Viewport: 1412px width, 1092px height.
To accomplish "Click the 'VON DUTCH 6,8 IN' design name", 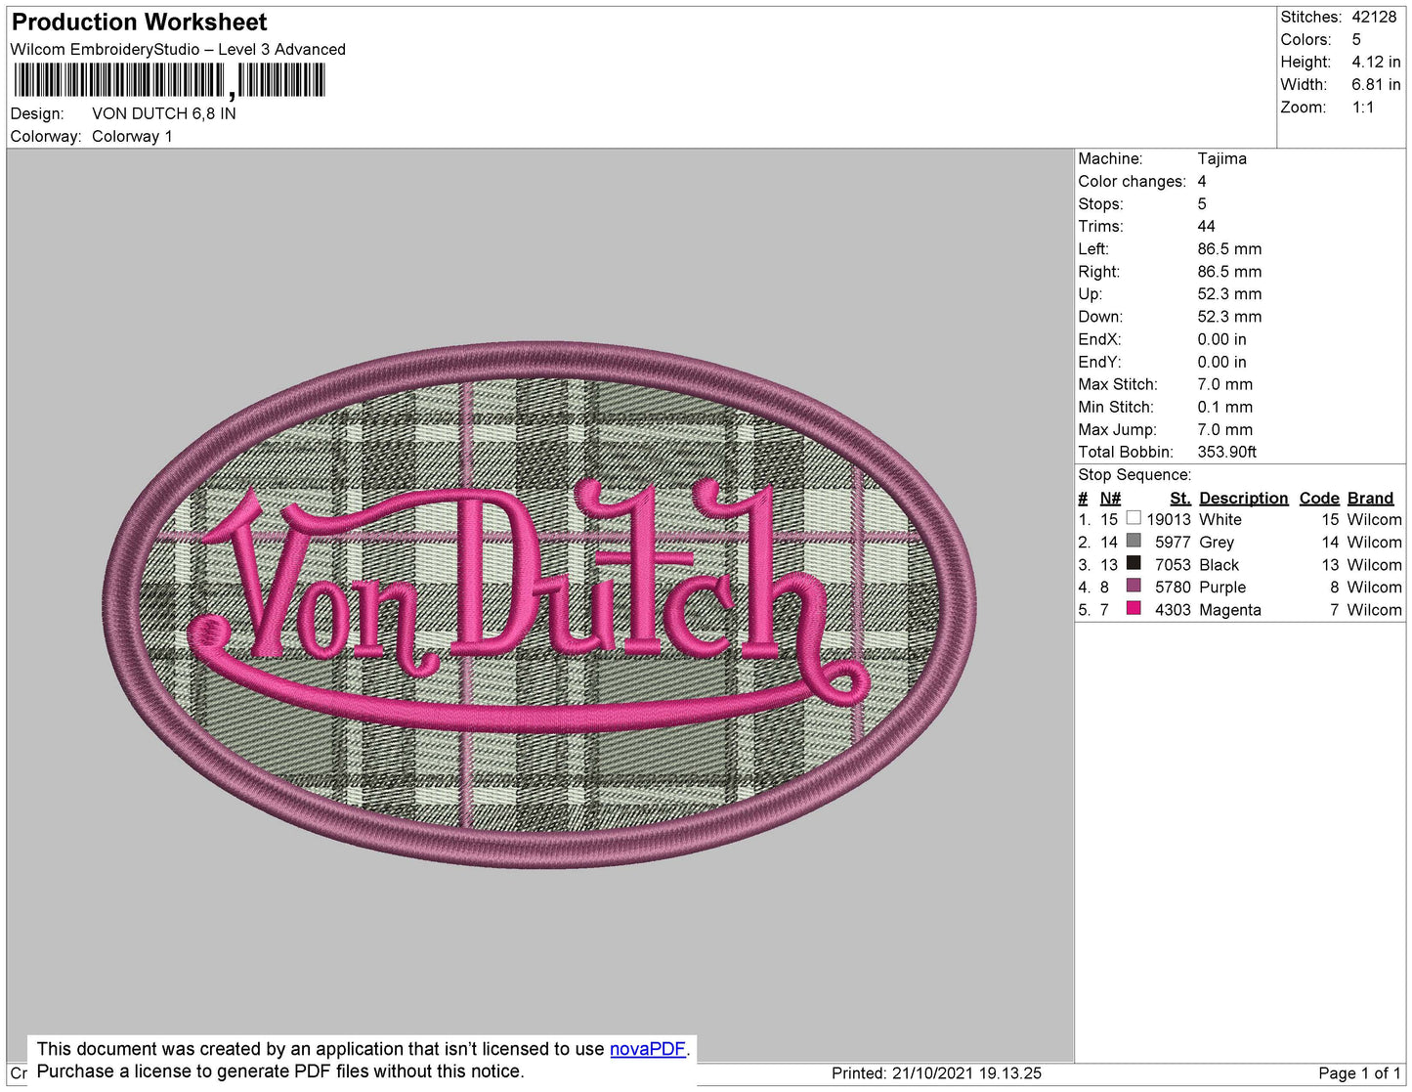I will pos(164,113).
